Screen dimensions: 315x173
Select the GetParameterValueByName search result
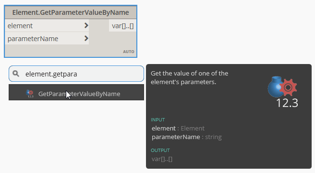coord(76,92)
